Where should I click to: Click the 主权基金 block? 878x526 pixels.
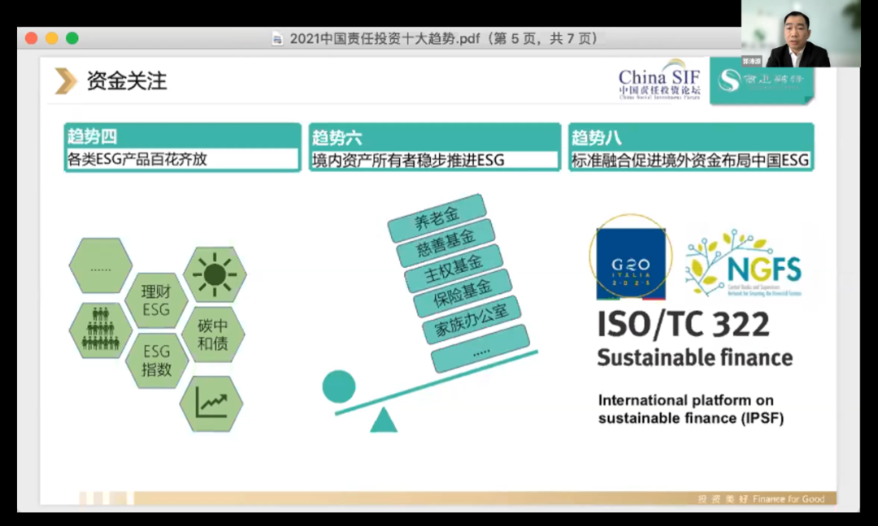point(454,264)
